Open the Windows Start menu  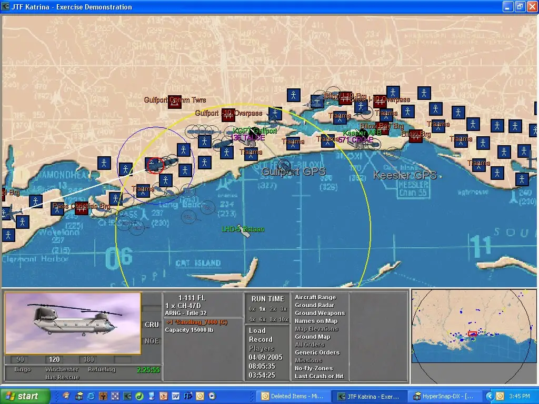tap(25, 396)
